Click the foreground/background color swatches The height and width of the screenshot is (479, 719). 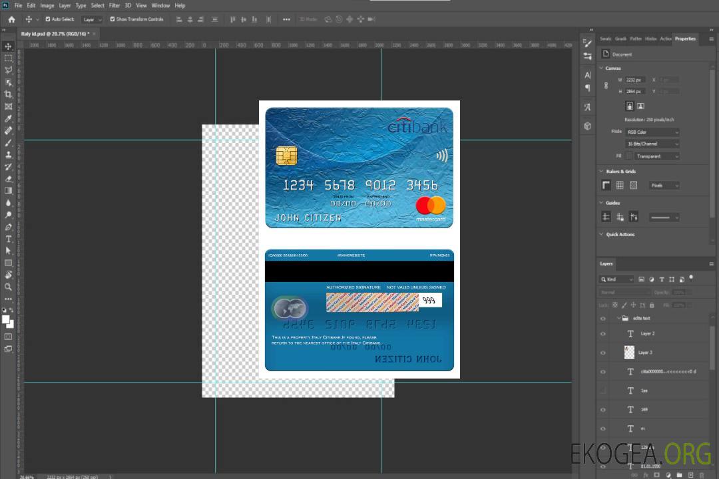8,322
